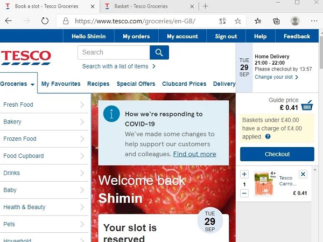Remove Tesco Carrots from basket

tap(303, 174)
